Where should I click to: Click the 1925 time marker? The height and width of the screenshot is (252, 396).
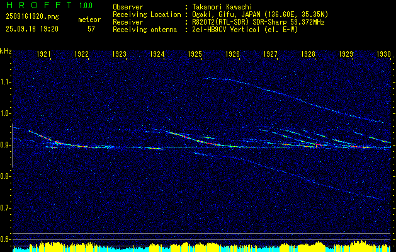195,54
